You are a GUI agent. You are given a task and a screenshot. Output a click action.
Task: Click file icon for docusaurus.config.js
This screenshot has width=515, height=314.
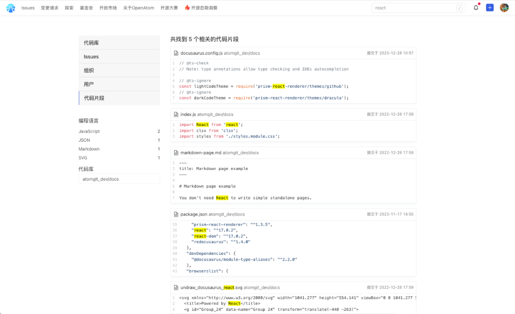click(x=176, y=53)
